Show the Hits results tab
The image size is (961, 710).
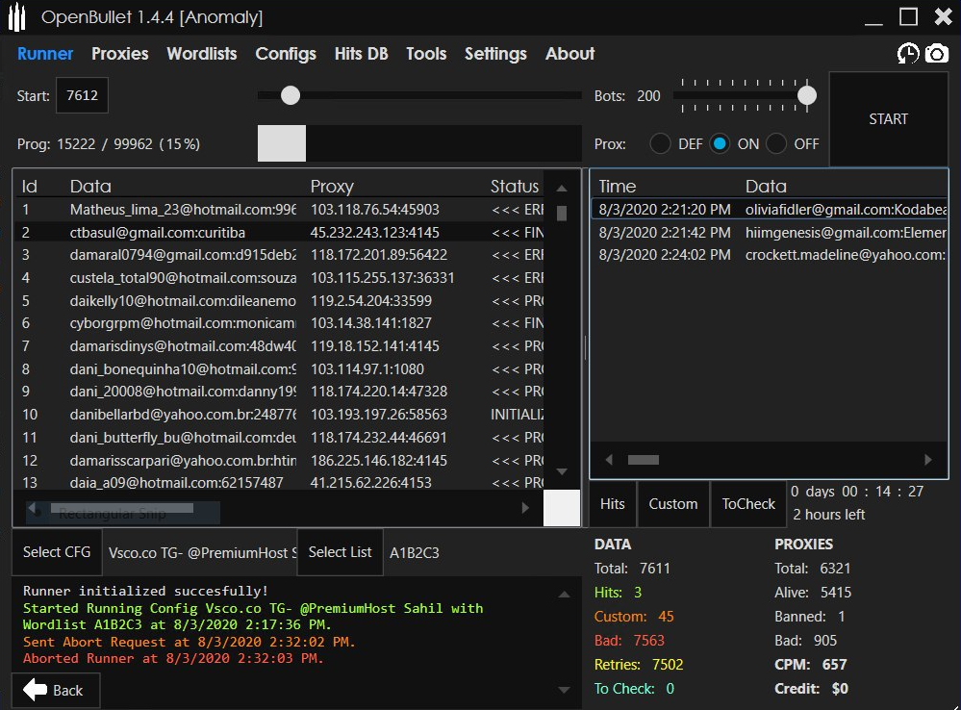(612, 504)
